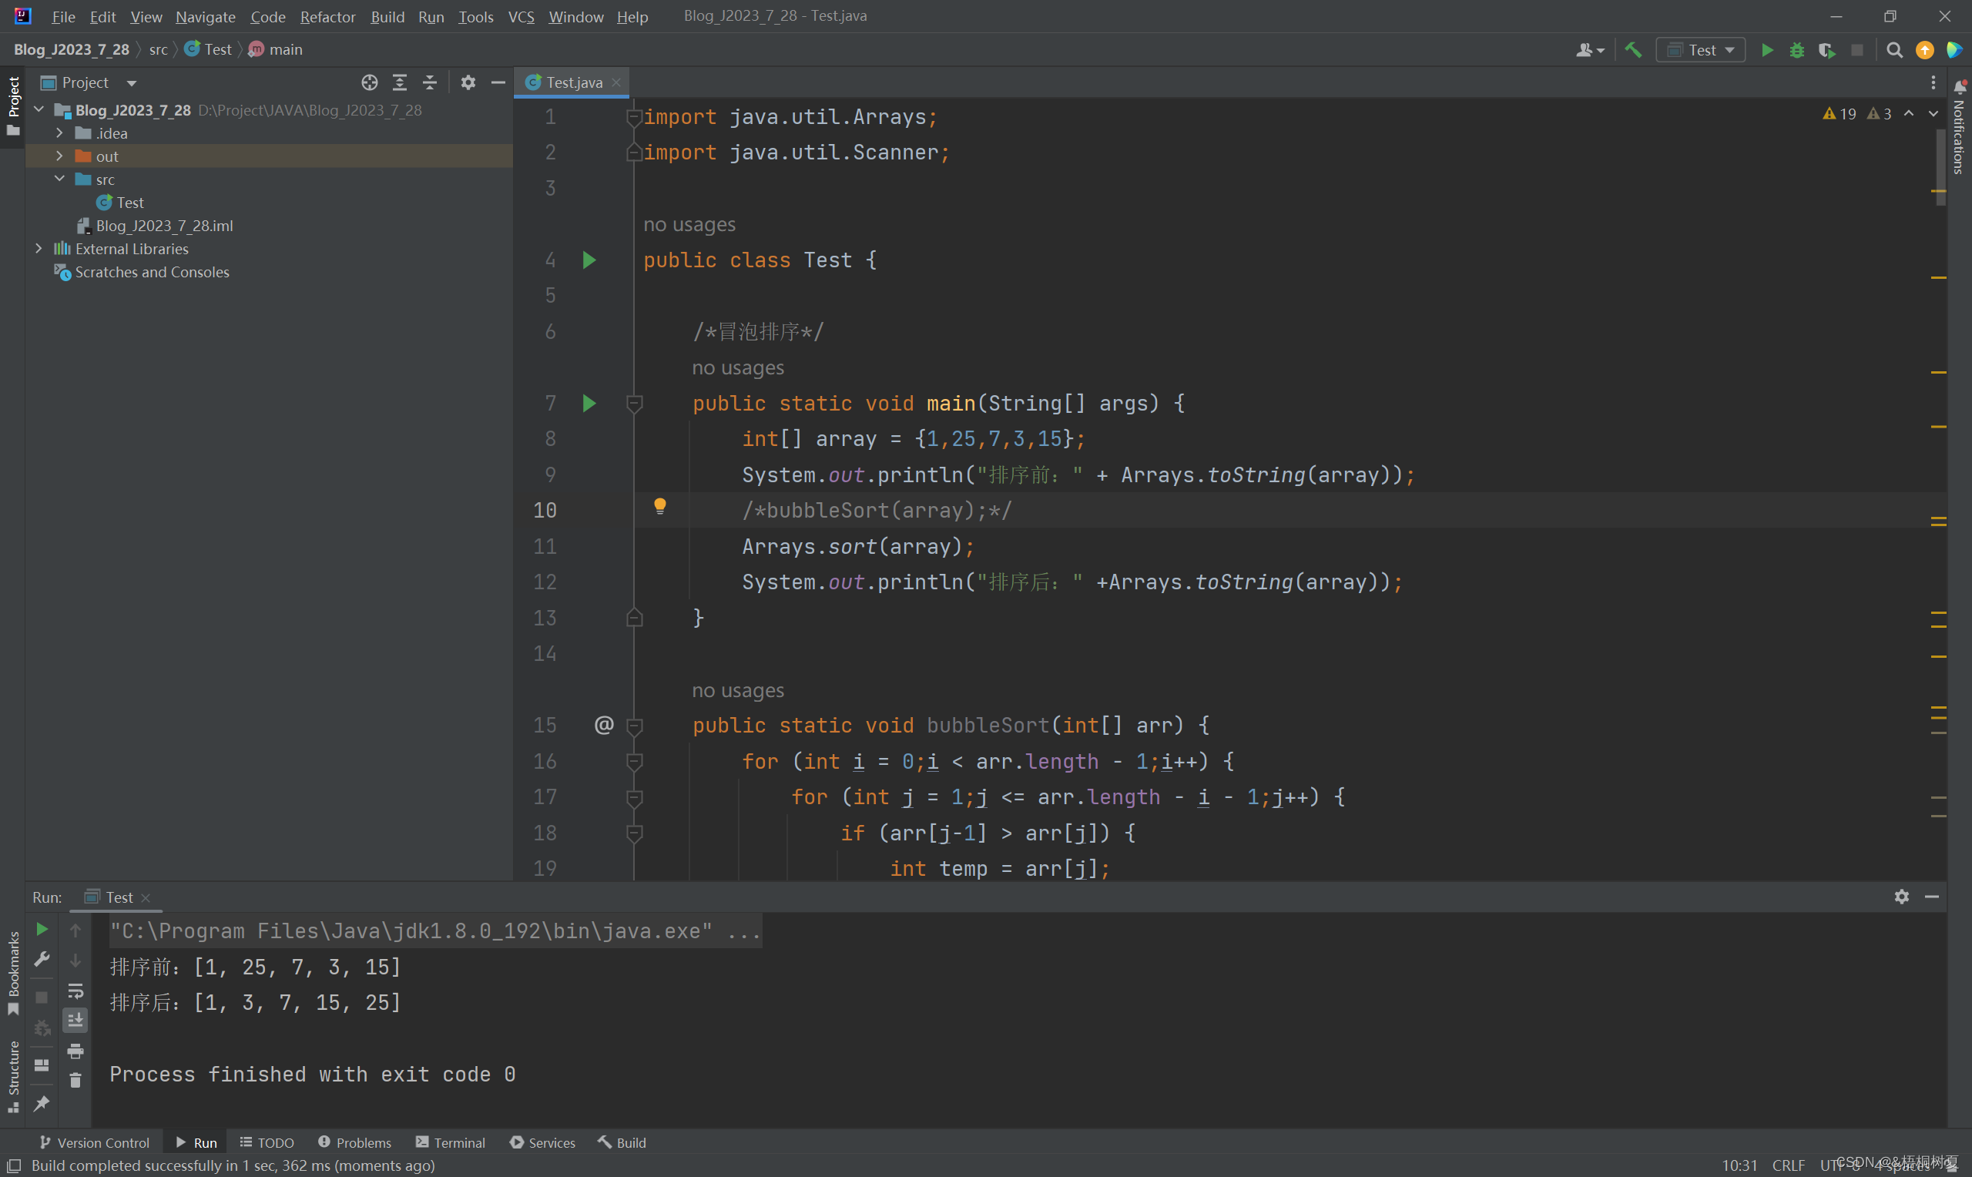The image size is (1972, 1177).
Task: Collapse the Blog_J2023_7_28 root node
Action: click(39, 109)
